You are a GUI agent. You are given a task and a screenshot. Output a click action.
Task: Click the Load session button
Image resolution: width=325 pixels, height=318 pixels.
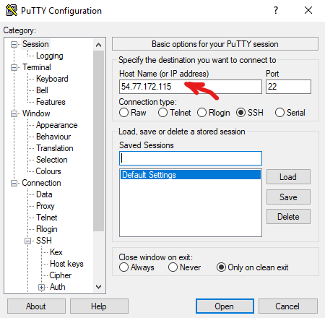click(288, 177)
